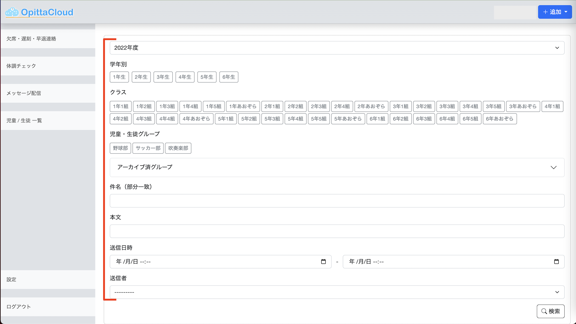Toggle the 5年生 grade filter

pyautogui.click(x=207, y=77)
